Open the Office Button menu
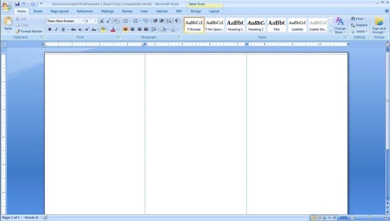 (x=6, y=6)
